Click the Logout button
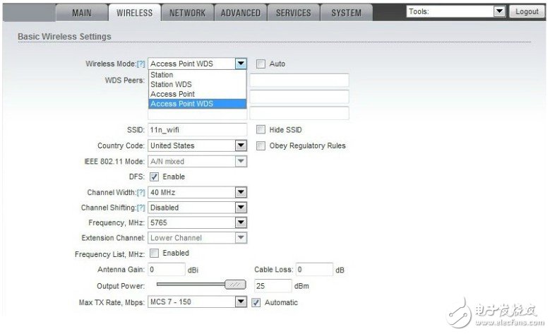Image resolution: width=550 pixels, height=334 pixels. 527,12
